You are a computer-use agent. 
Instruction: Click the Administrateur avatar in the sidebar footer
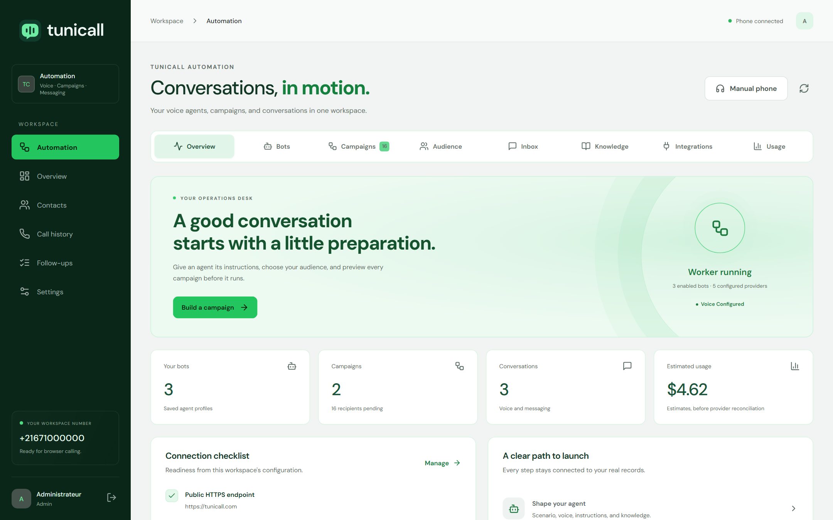pyautogui.click(x=21, y=498)
